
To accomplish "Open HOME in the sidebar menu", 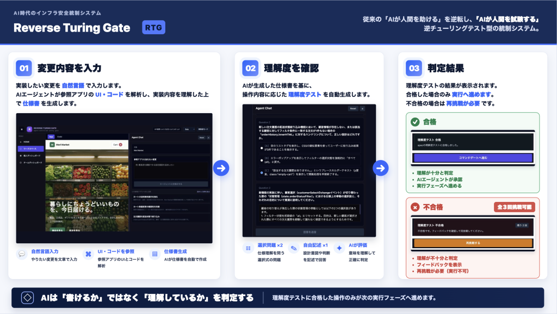I will [30, 141].
